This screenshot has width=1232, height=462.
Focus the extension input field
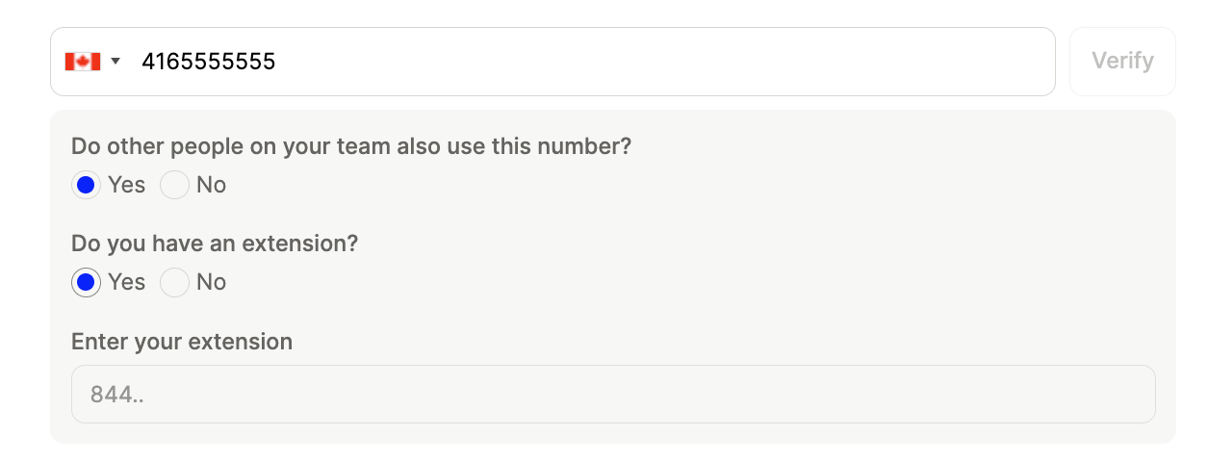point(612,394)
